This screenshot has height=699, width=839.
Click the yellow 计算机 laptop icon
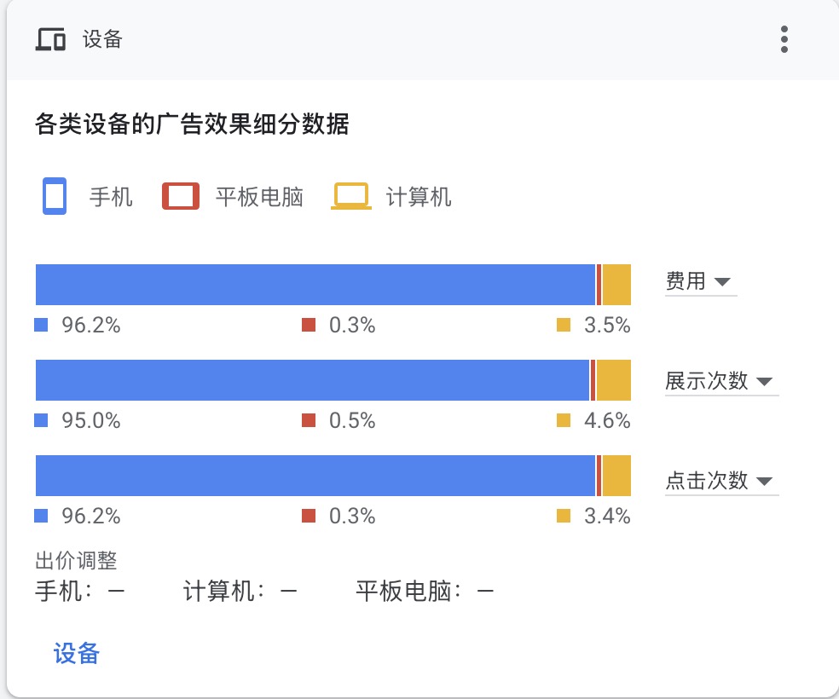[x=351, y=196]
